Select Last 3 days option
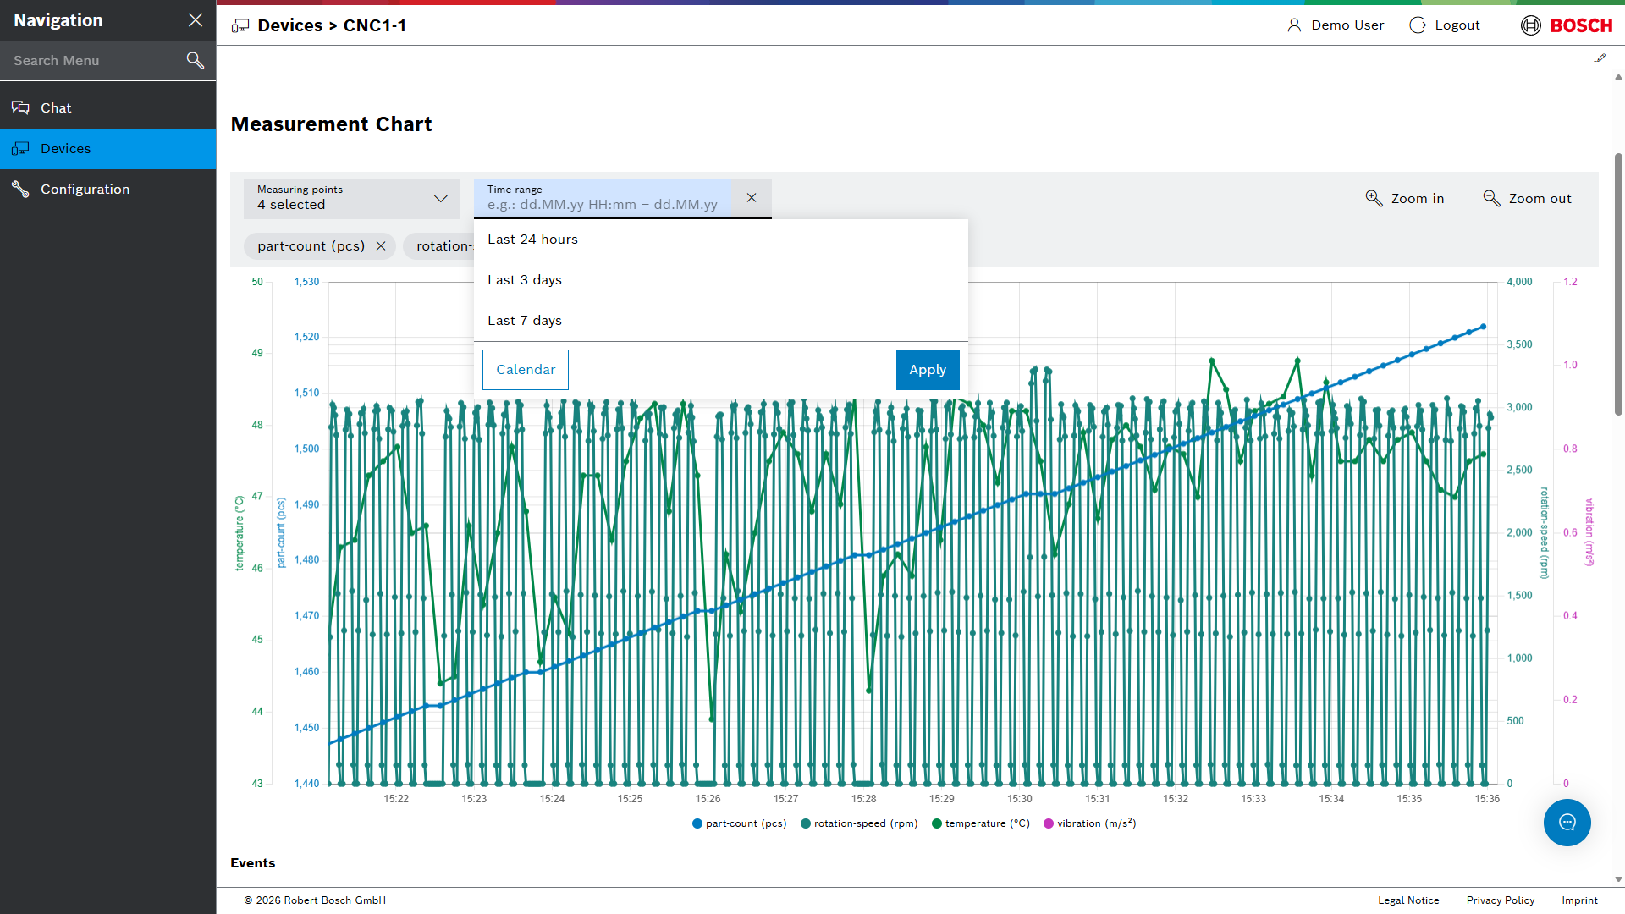1625x914 pixels. (721, 280)
